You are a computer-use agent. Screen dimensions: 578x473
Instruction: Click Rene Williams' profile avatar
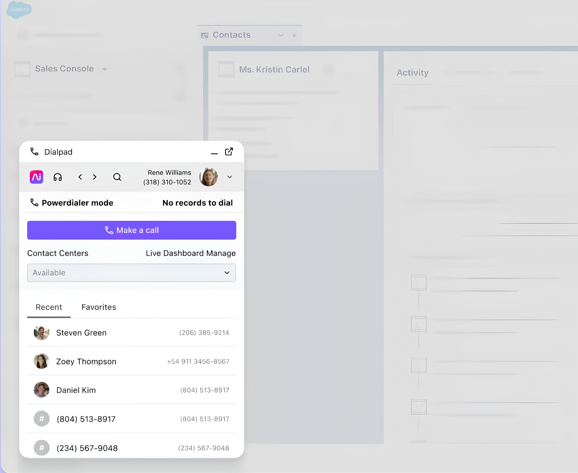click(209, 177)
